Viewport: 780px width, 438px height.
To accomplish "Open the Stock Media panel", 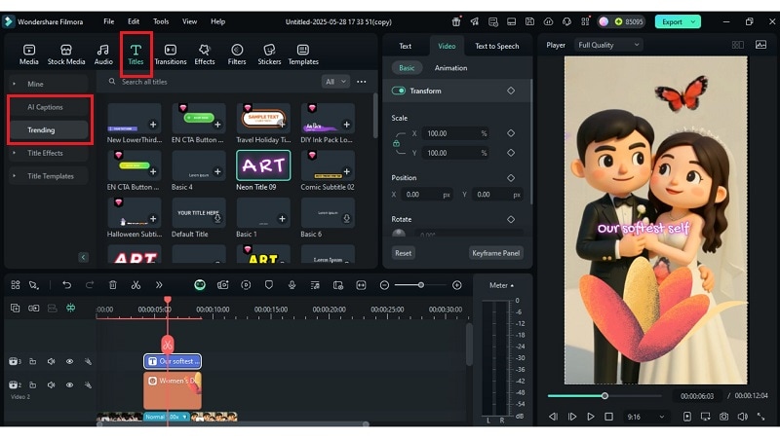I will (66, 55).
